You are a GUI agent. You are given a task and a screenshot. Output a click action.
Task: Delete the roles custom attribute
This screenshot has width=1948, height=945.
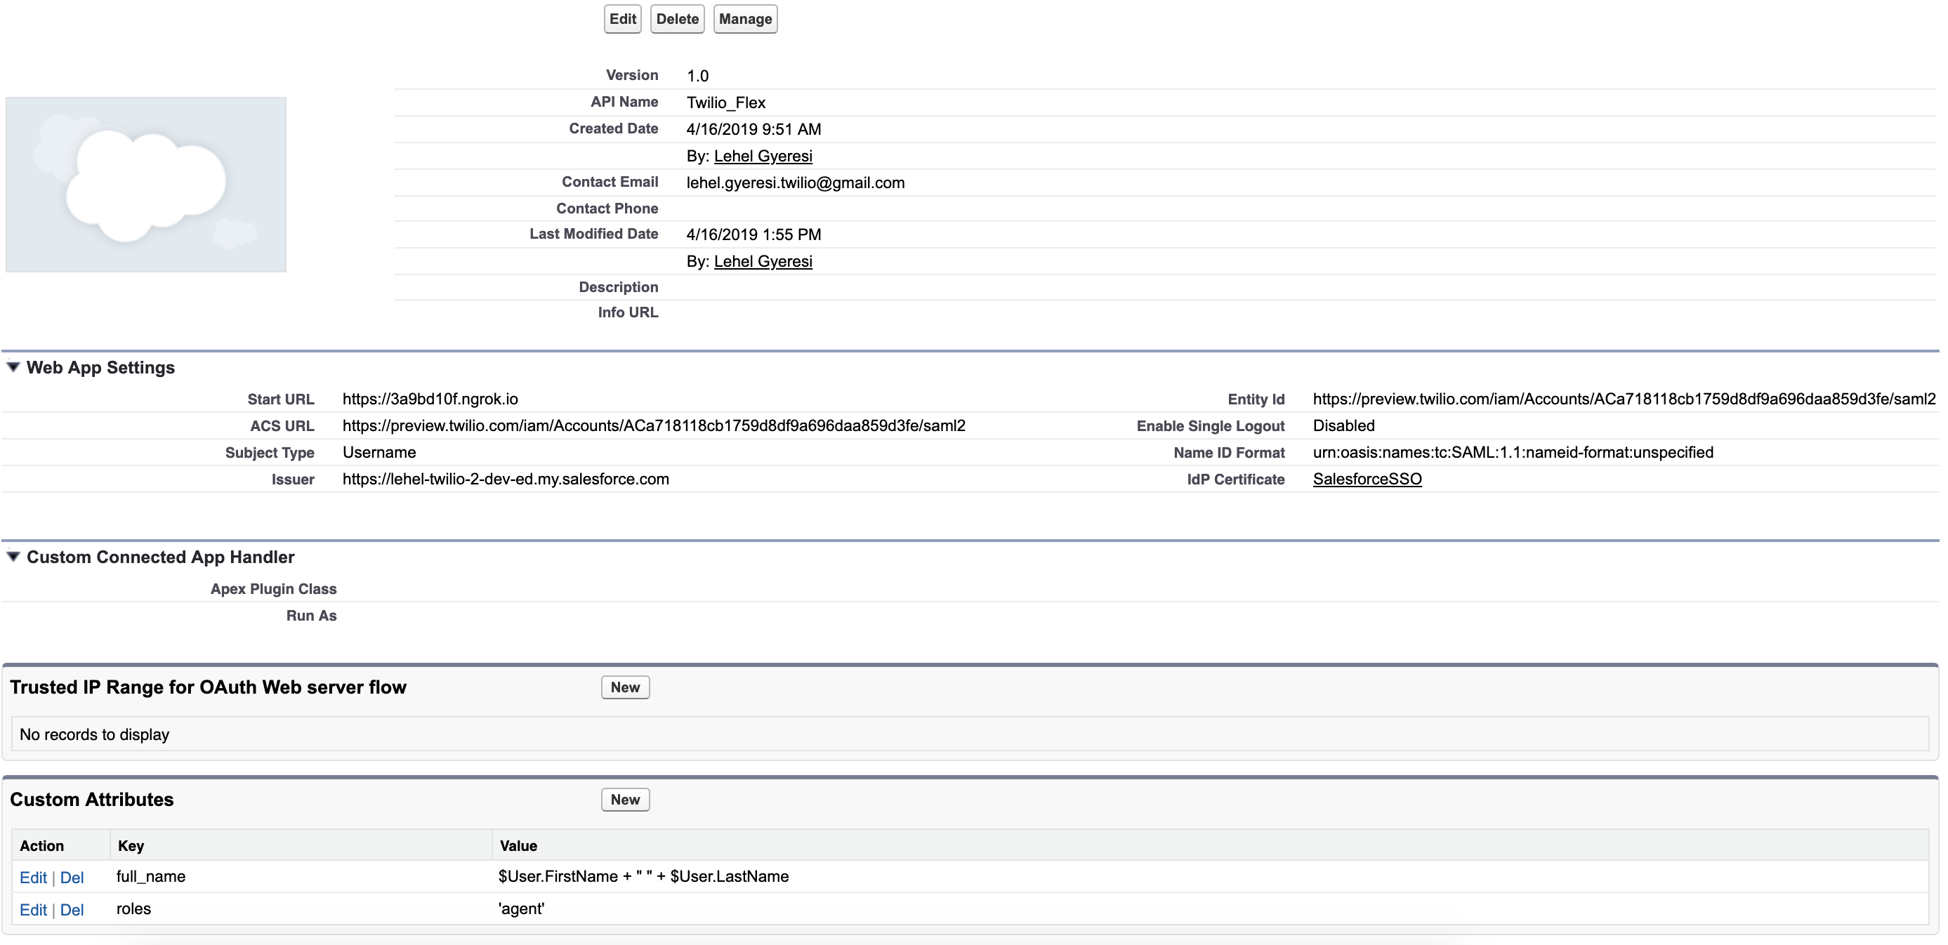click(x=72, y=910)
